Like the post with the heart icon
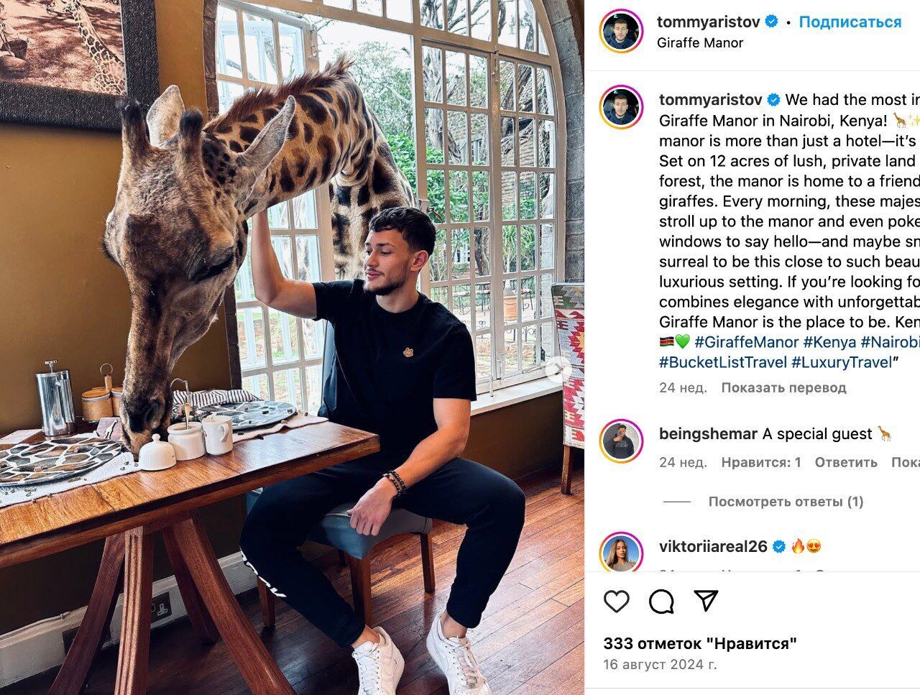This screenshot has height=695, width=920. tap(617, 601)
